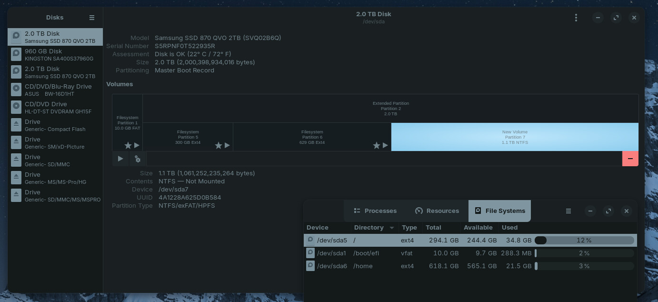Open System Monitor hamburger menu
Image resolution: width=658 pixels, height=302 pixels.
[x=568, y=211]
